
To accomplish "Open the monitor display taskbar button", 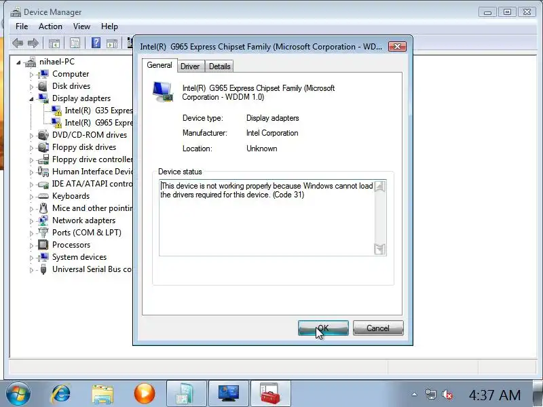I will pos(229,394).
